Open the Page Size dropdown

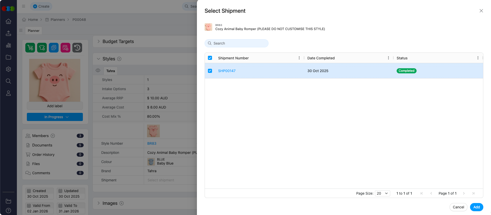pos(382,193)
